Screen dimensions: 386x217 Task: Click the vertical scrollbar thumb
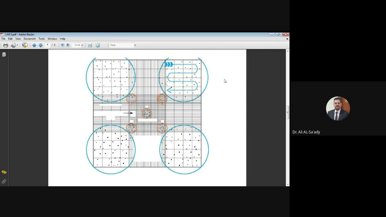288,112
